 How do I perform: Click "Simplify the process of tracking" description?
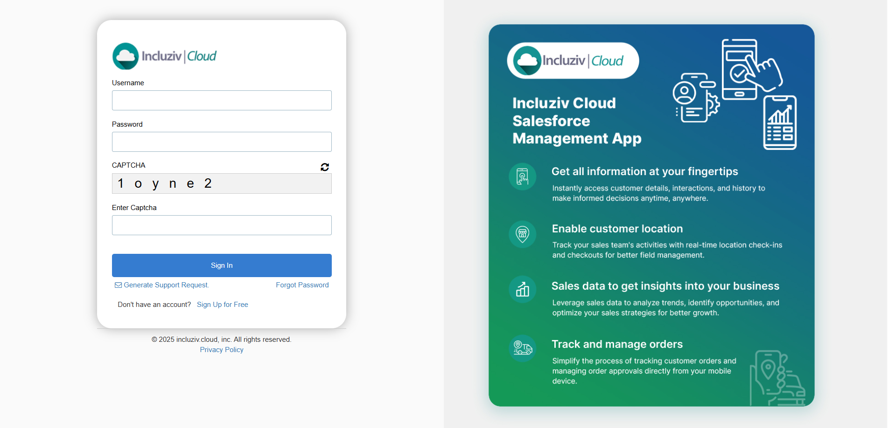[x=644, y=371]
